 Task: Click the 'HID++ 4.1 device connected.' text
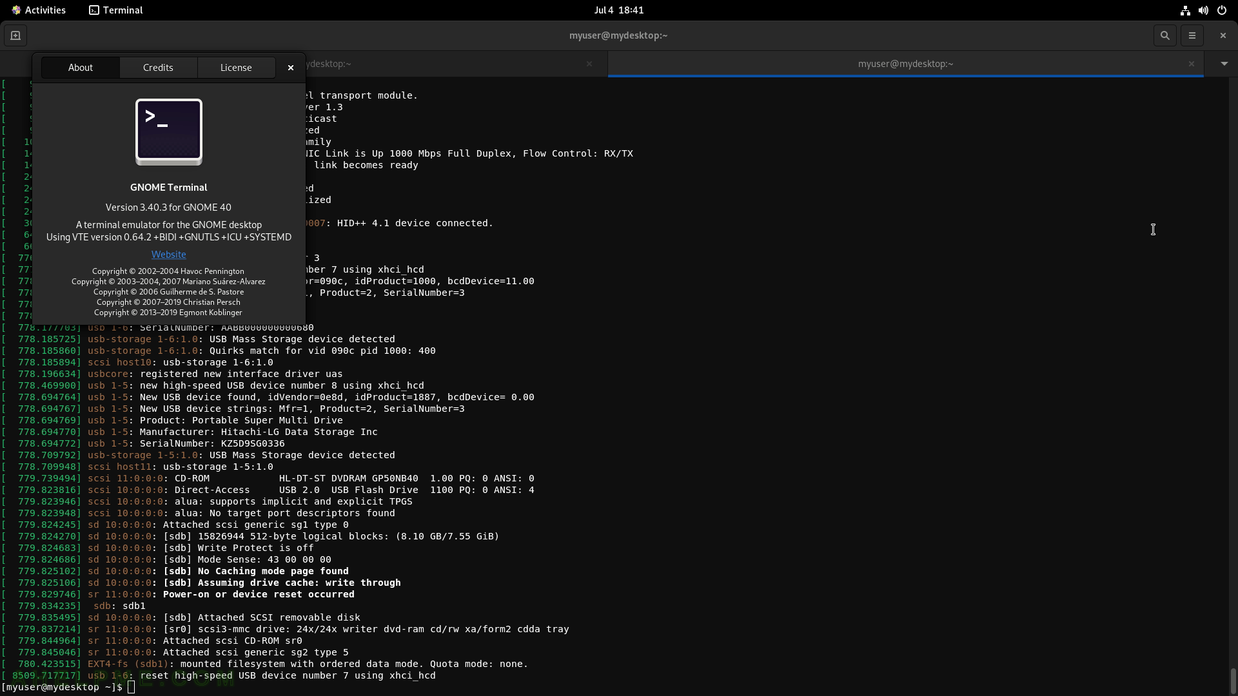pyautogui.click(x=415, y=223)
